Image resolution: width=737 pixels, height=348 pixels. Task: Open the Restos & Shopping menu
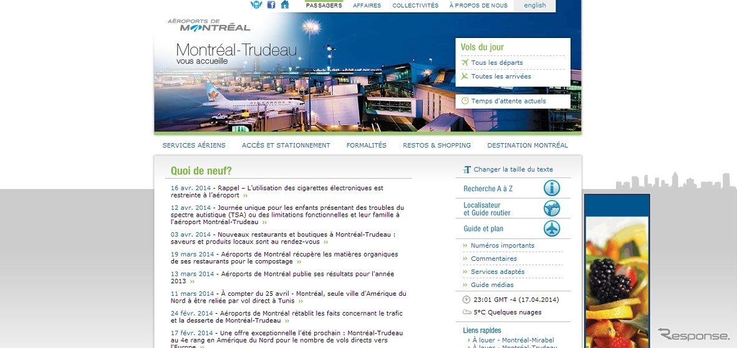[436, 146]
